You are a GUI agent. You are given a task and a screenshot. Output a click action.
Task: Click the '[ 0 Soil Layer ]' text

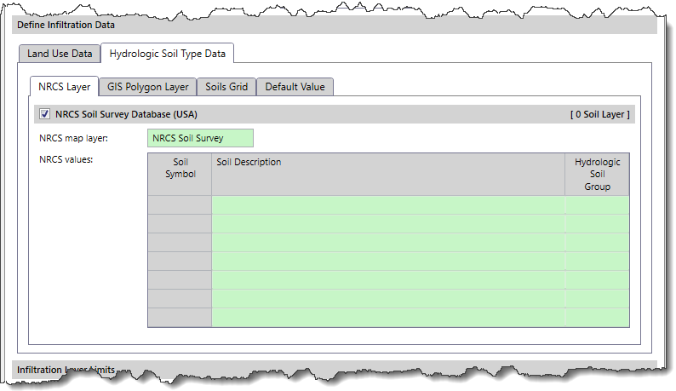599,114
